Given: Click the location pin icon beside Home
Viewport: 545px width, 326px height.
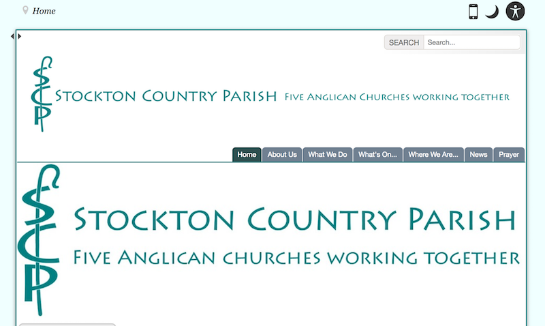Looking at the screenshot, I should click(26, 11).
